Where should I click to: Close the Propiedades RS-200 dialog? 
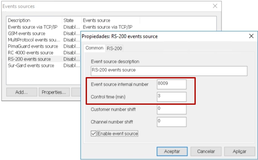251,36
